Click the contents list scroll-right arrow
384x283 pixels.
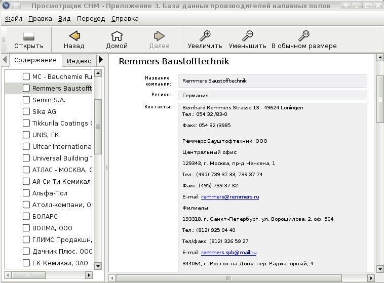(89, 275)
